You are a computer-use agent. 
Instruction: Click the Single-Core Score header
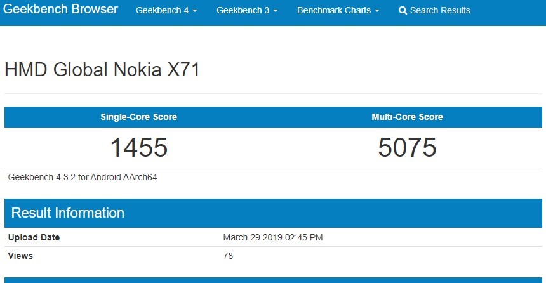pyautogui.click(x=138, y=117)
